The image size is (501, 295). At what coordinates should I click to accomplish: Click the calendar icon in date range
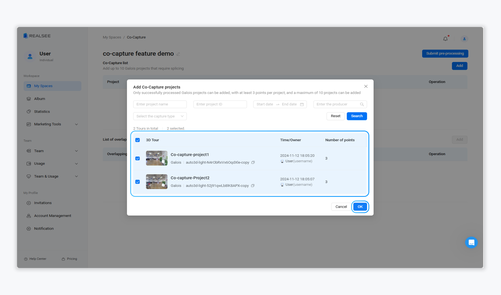click(x=302, y=104)
